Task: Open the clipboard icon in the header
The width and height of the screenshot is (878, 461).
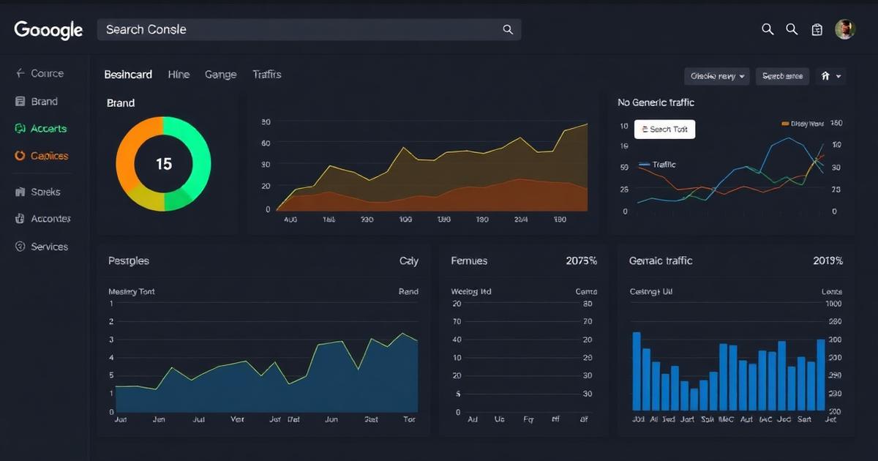Action: tap(817, 29)
